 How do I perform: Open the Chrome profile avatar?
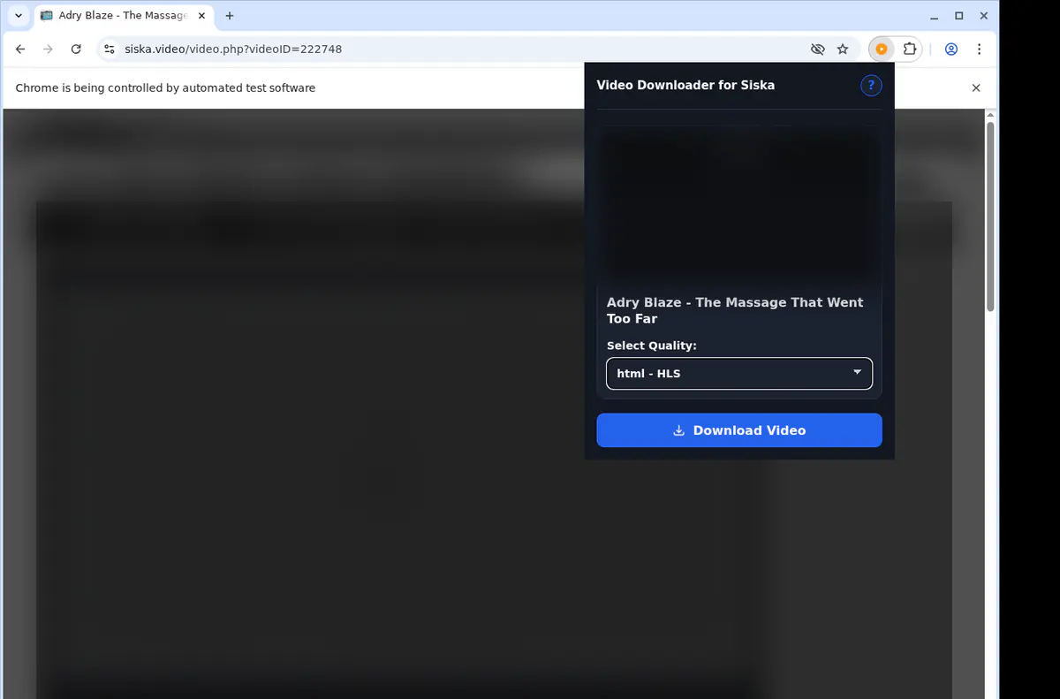pos(951,49)
